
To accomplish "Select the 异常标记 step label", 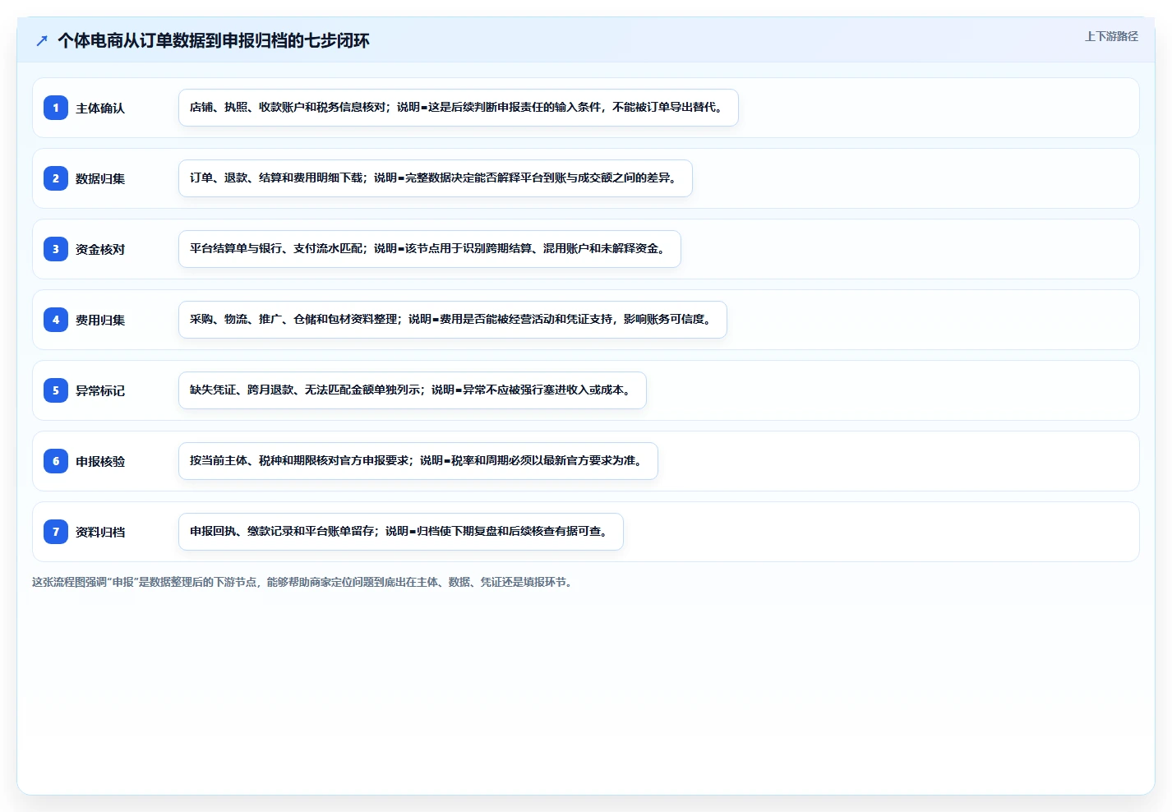I will point(100,391).
